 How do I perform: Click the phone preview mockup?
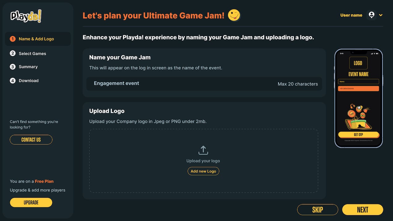358,98
